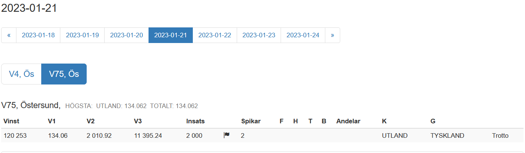Select date 2023-01-18

[38, 35]
